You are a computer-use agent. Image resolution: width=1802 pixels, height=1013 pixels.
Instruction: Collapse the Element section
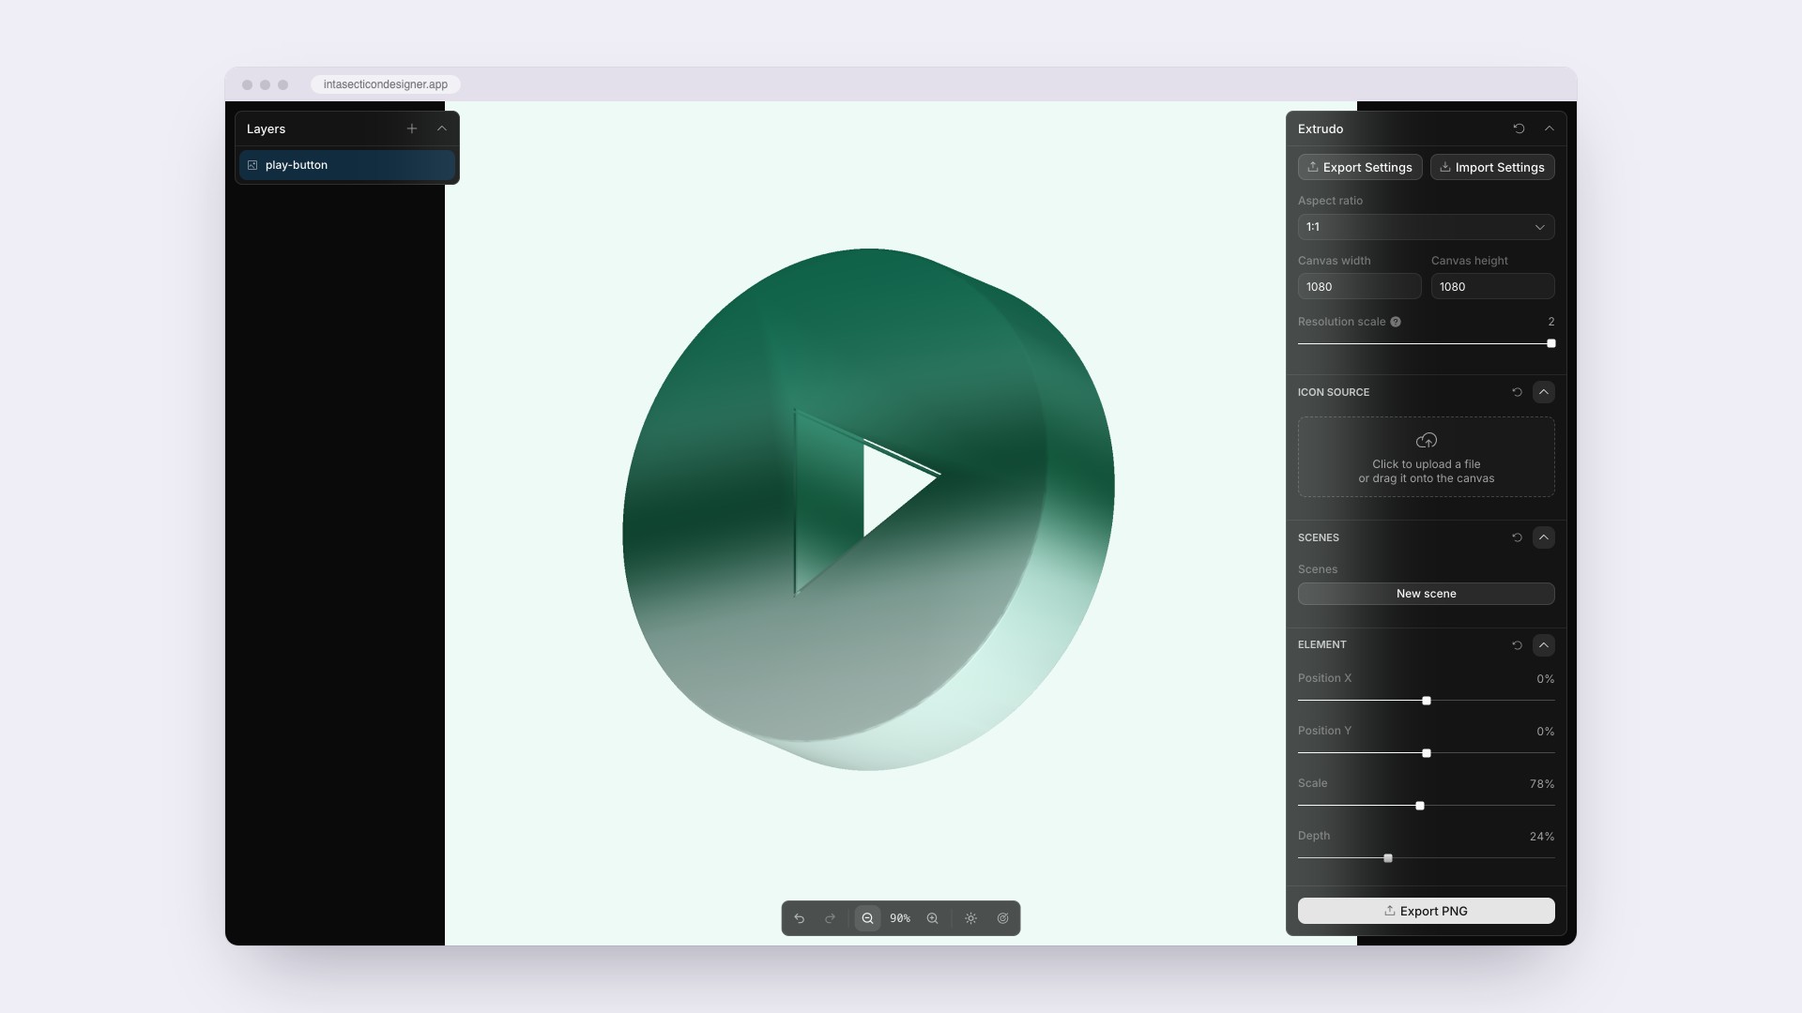click(1543, 645)
